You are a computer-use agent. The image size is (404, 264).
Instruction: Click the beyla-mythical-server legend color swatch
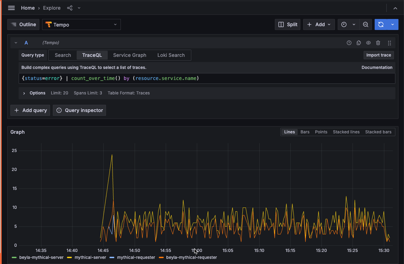tap(14, 257)
